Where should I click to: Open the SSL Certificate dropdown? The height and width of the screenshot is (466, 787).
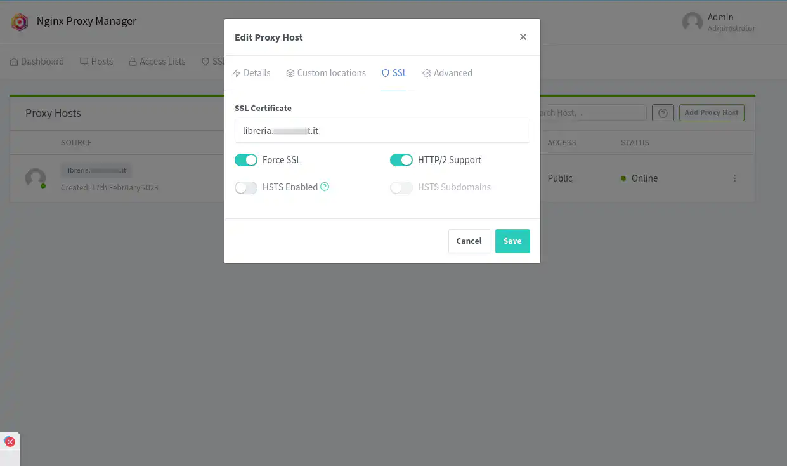(382, 131)
